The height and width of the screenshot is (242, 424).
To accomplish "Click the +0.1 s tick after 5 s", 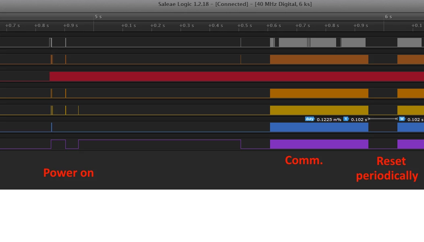I will tap(129, 25).
